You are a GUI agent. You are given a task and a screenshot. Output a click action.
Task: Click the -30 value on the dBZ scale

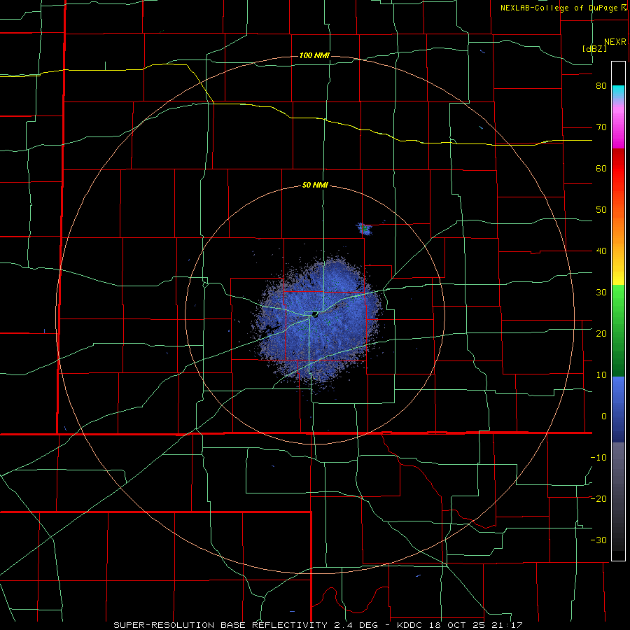point(598,540)
